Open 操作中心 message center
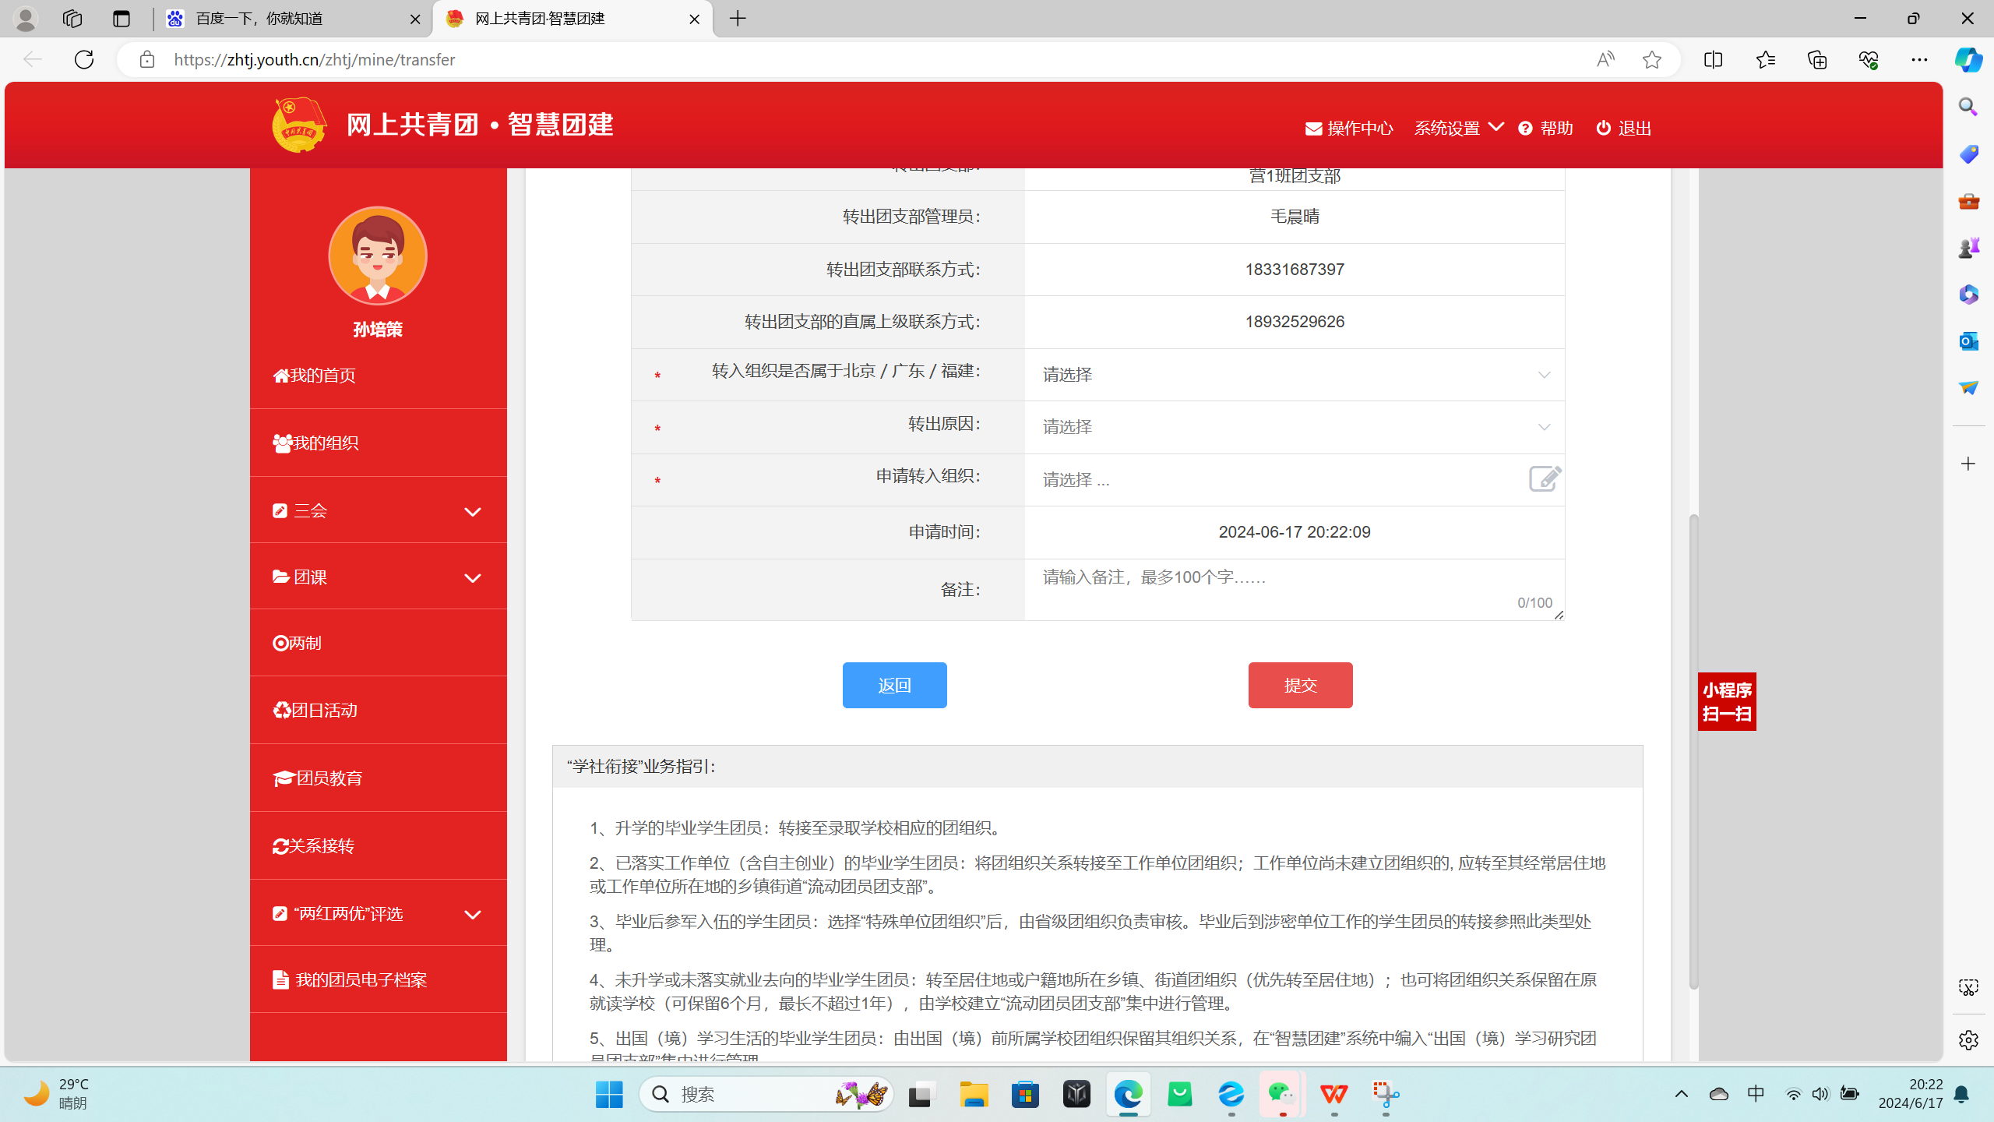Image resolution: width=1994 pixels, height=1122 pixels. [1349, 128]
